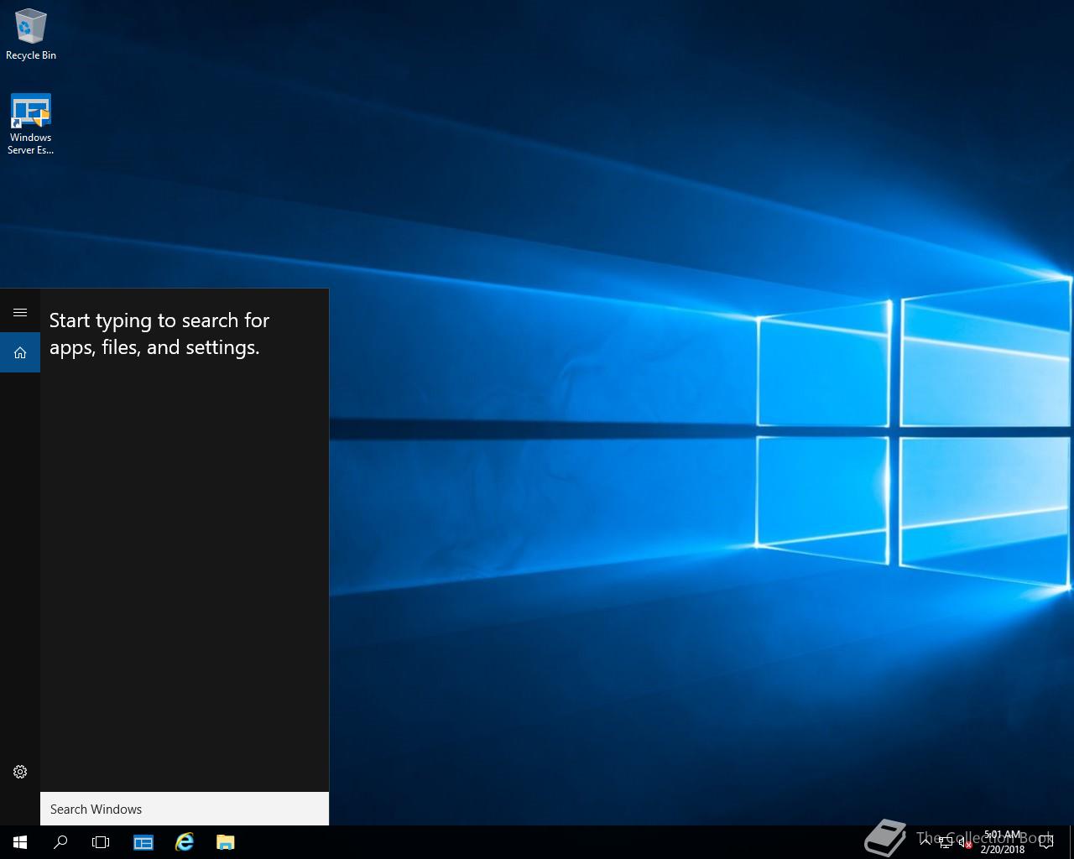Viewport: 1074px width, 859px height.
Task: Open the network status tray icon
Action: point(946,842)
